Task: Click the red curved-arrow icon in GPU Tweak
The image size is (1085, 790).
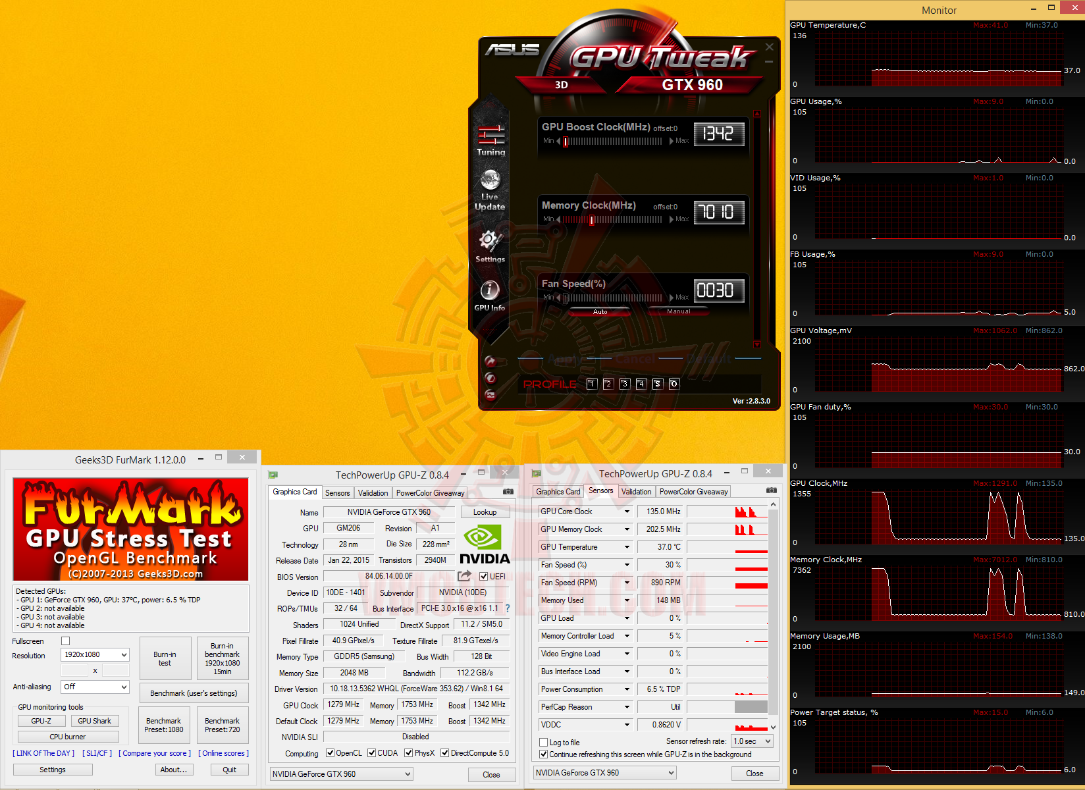Action: coord(490,361)
